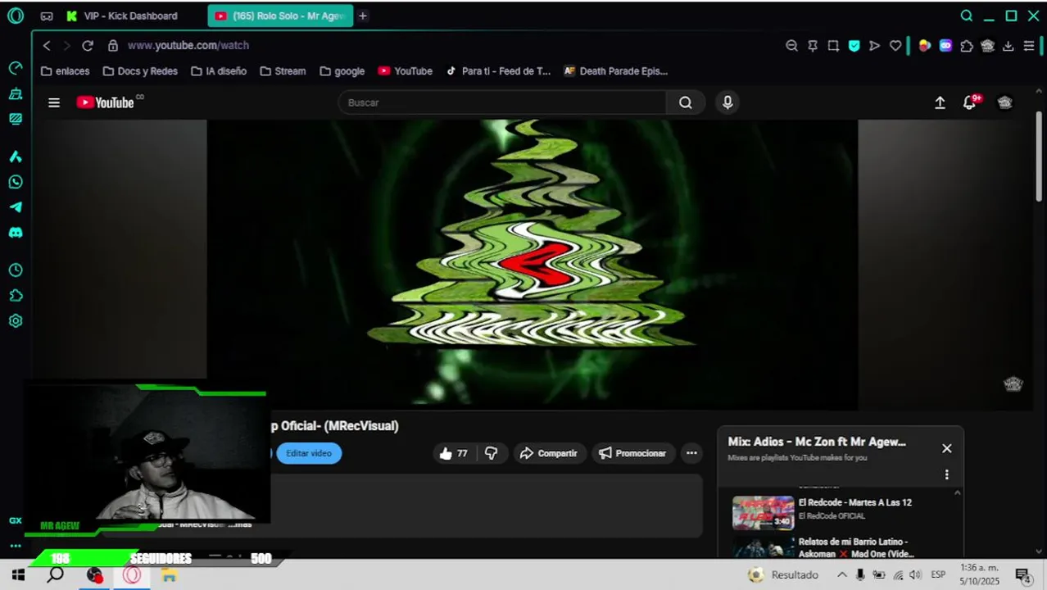This screenshot has height=590, width=1047.
Task: Open File Explorer from taskbar
Action: (169, 575)
